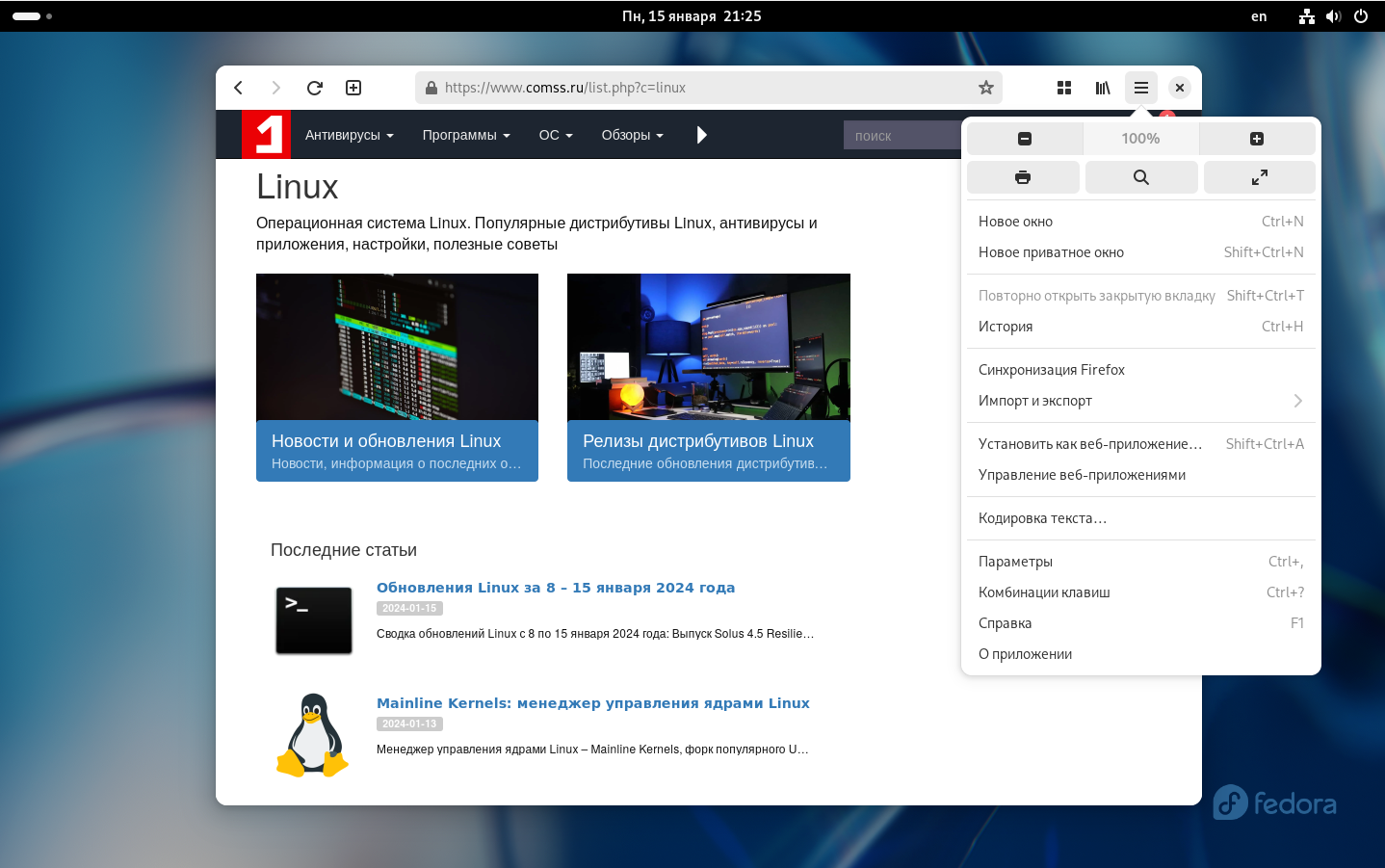The height and width of the screenshot is (868, 1385).
Task: Zoom out with the minus button
Action: click(1025, 139)
